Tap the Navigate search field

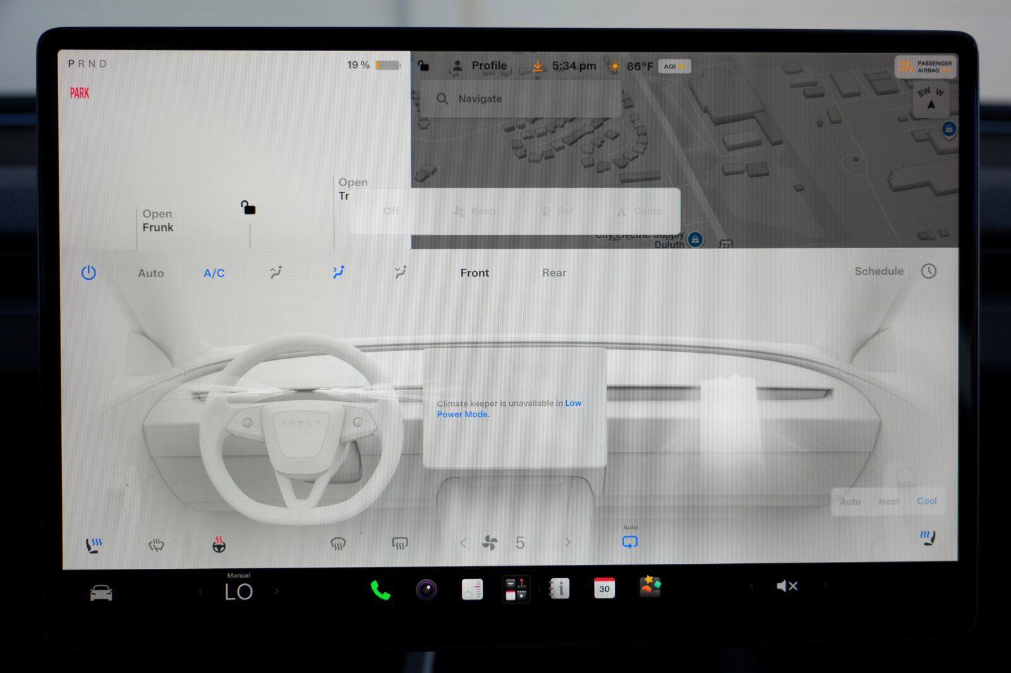coord(520,98)
